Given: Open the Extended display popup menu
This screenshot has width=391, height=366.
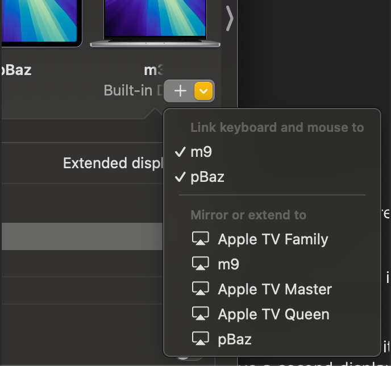Looking at the screenshot, I should point(113,164).
